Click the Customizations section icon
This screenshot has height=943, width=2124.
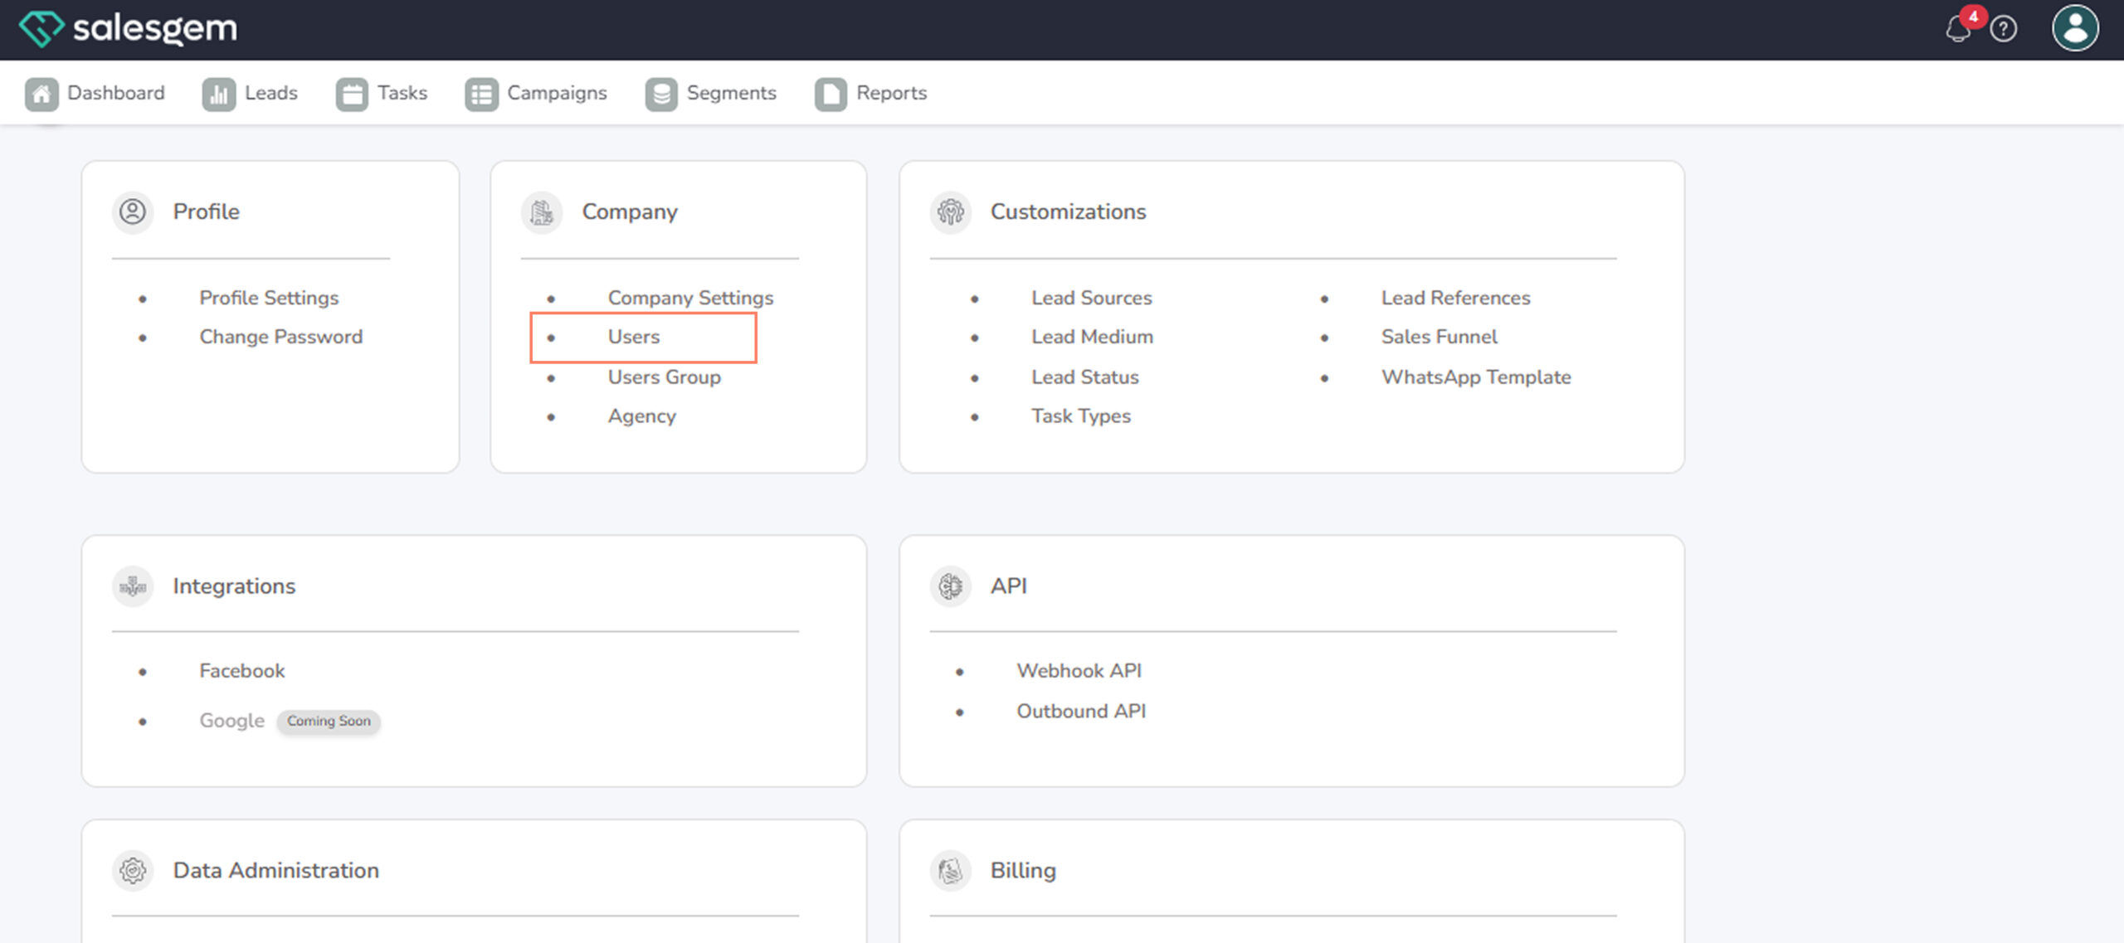950,212
